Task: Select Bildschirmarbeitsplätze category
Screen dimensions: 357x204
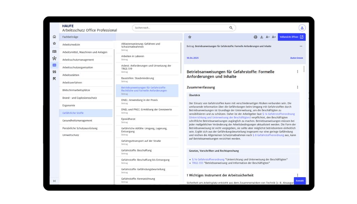Action: pos(86,90)
